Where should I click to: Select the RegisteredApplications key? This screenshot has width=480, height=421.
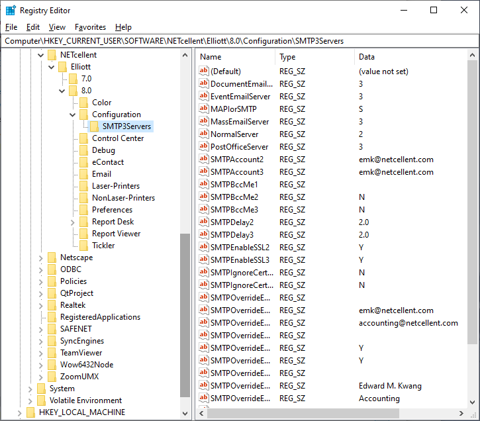click(x=100, y=316)
